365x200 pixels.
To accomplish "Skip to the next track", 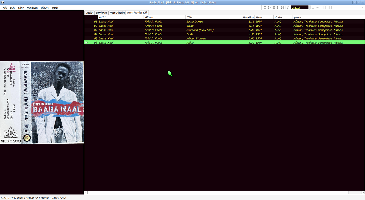I will [283, 7].
